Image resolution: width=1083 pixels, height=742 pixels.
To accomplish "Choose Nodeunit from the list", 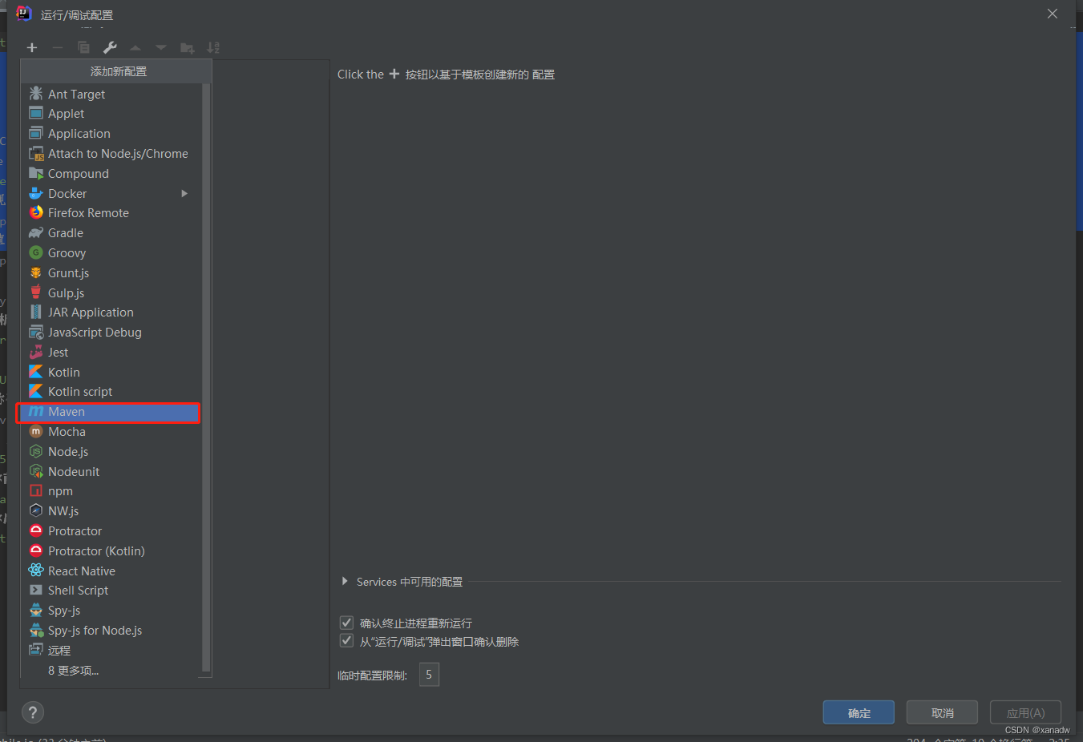I will (112, 471).
